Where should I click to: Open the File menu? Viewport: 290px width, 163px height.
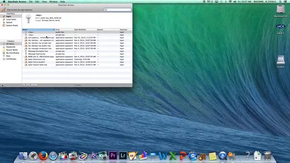(x=30, y=1)
